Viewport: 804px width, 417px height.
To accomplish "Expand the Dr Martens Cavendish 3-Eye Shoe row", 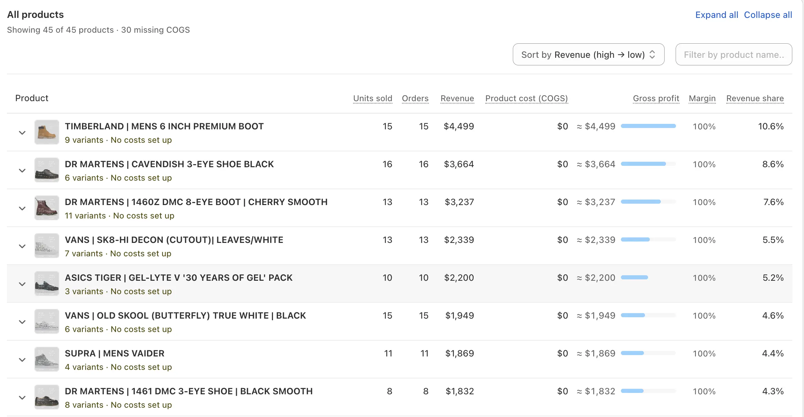I will [22, 170].
